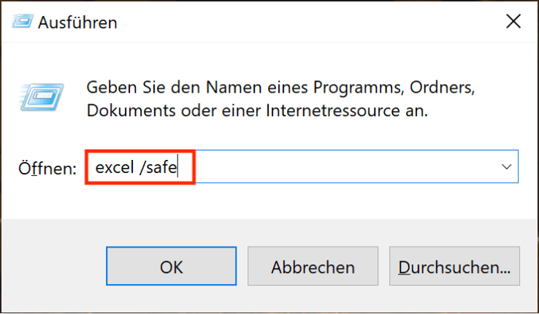Click the word "excel" in the Öffnen field
This screenshot has width=539, height=314.
(x=111, y=168)
